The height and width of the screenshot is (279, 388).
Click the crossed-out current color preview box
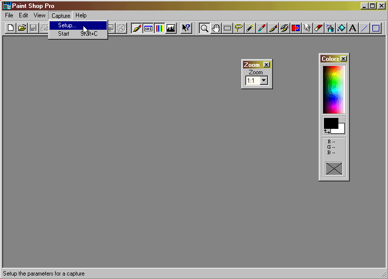[334, 168]
